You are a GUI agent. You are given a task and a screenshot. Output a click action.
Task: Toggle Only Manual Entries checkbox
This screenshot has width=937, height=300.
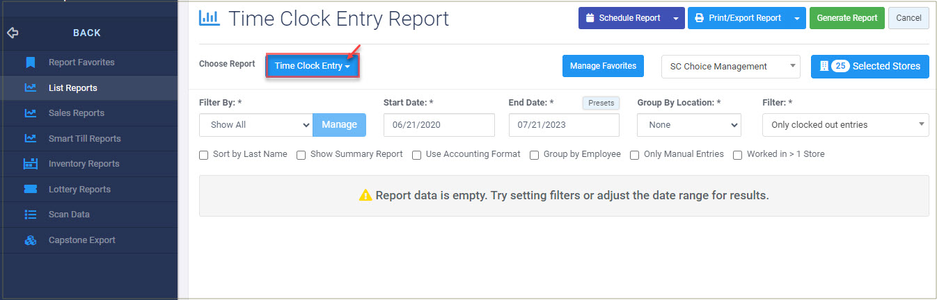point(635,155)
